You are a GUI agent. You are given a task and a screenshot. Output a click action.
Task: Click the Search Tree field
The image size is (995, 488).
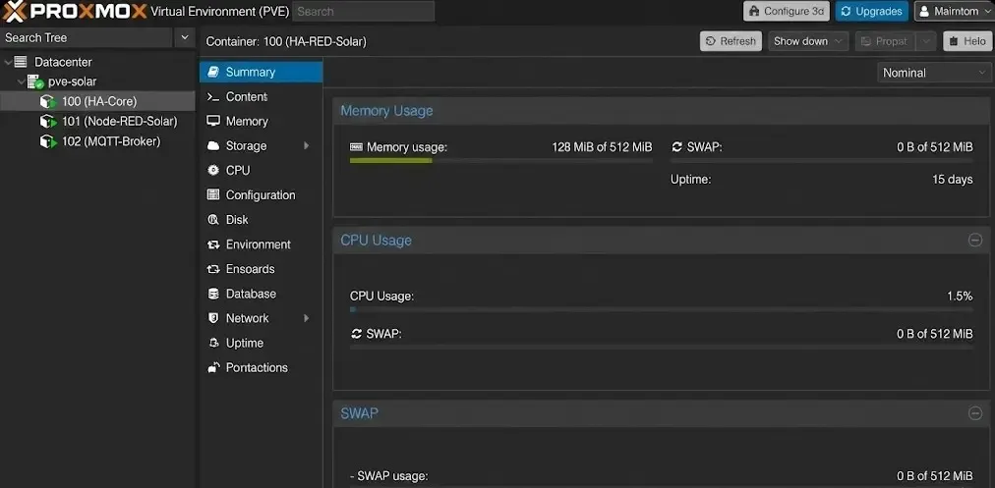click(x=87, y=37)
